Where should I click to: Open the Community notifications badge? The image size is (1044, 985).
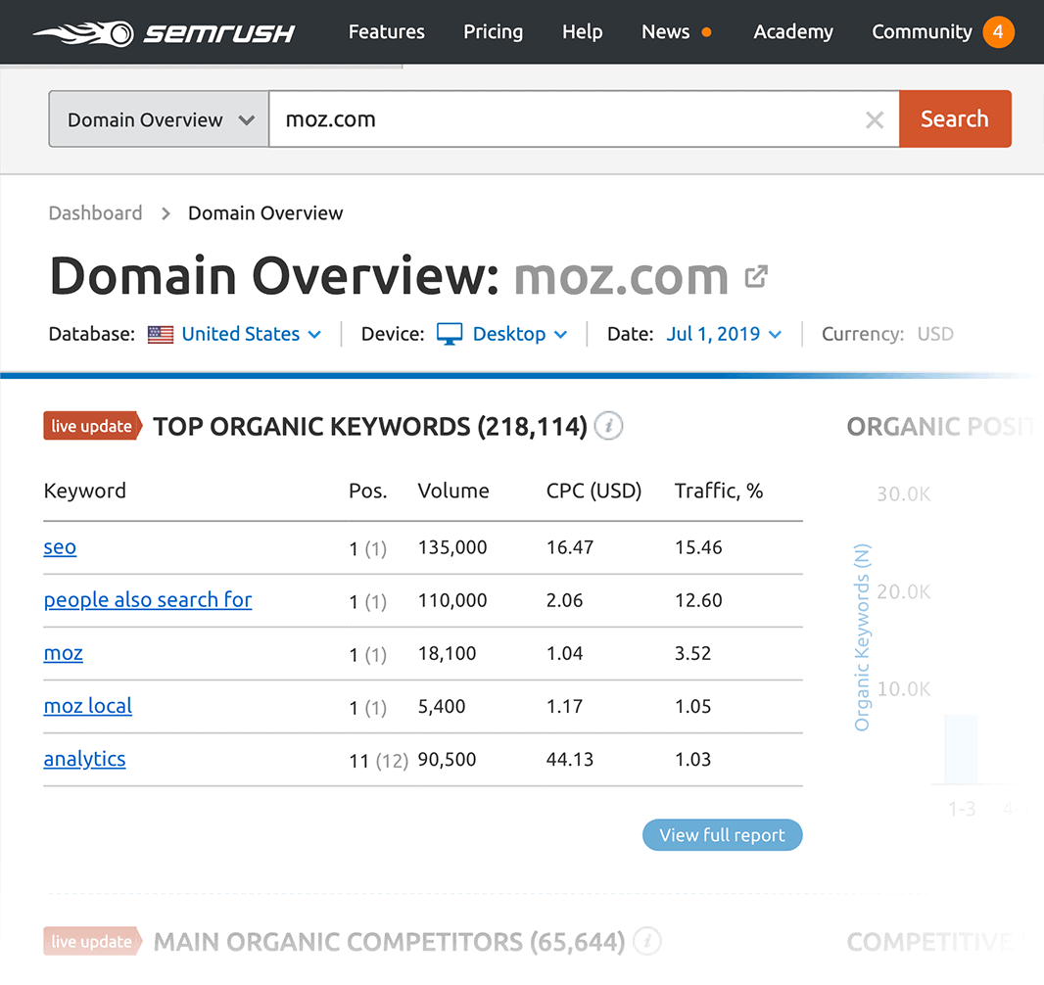tap(998, 32)
